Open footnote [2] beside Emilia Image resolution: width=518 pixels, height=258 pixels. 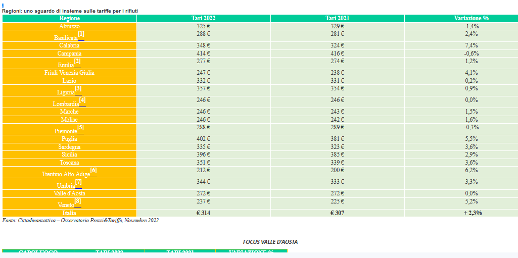(77, 62)
